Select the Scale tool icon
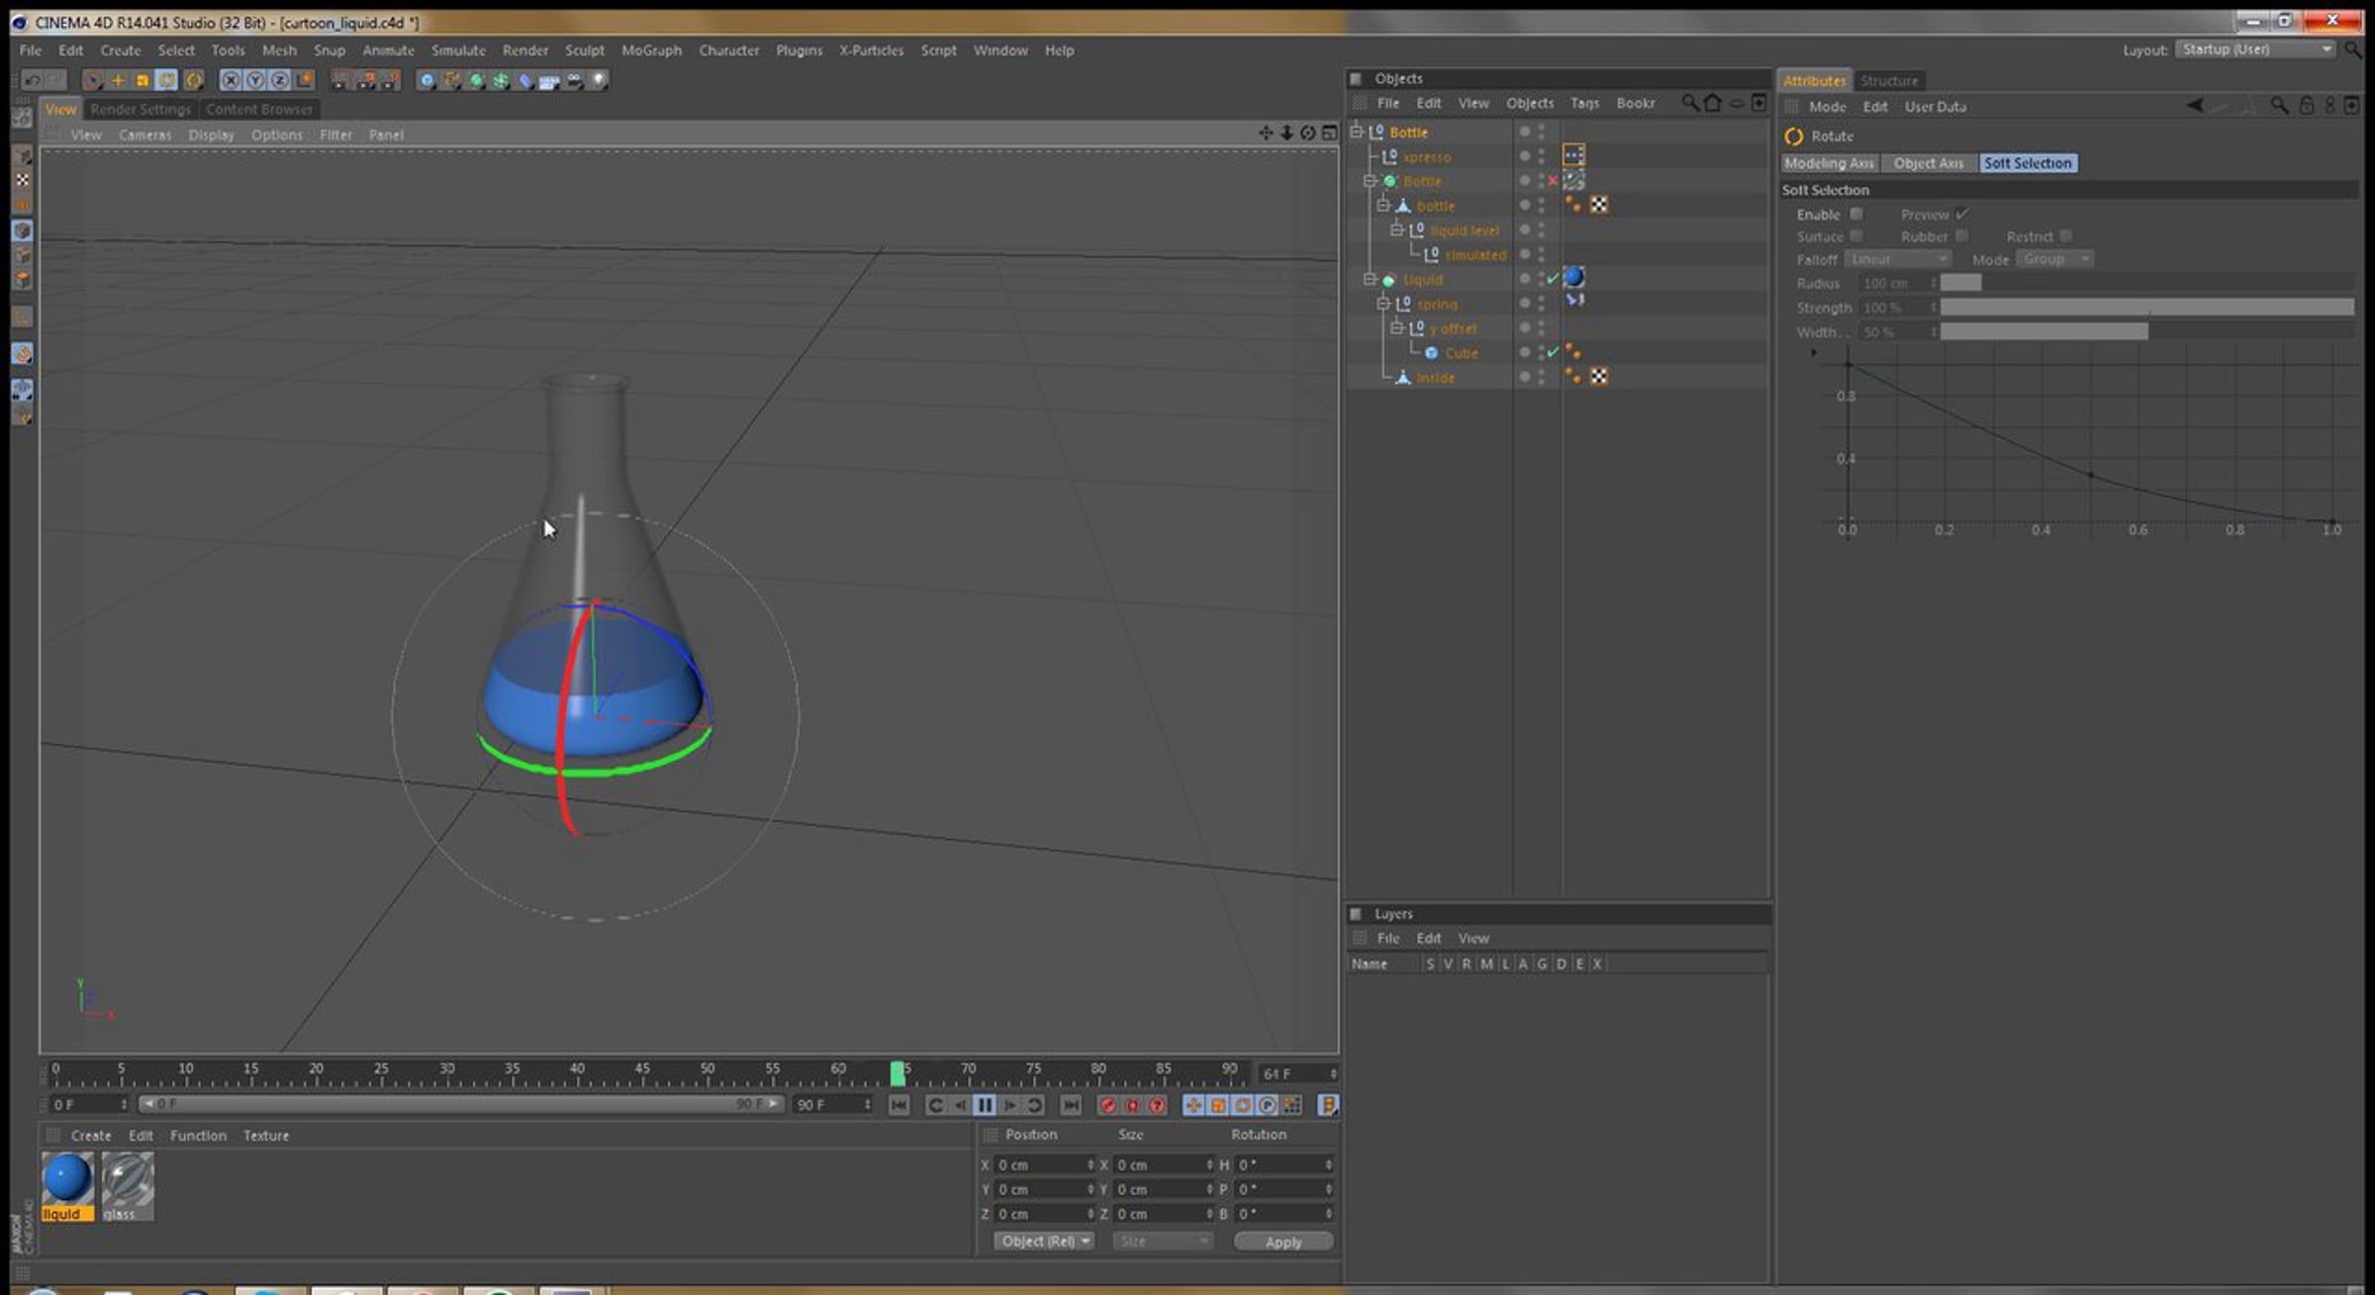 tap(142, 80)
